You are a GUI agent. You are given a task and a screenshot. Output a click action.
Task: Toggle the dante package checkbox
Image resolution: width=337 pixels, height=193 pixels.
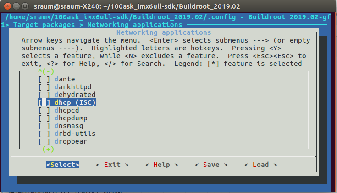tap(44, 79)
